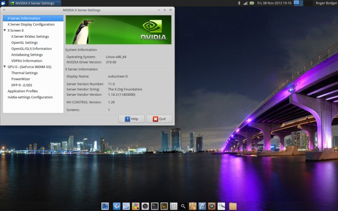Click the Bluetooth icon in top panel
The width and height of the screenshot is (338, 211).
click(239, 3)
